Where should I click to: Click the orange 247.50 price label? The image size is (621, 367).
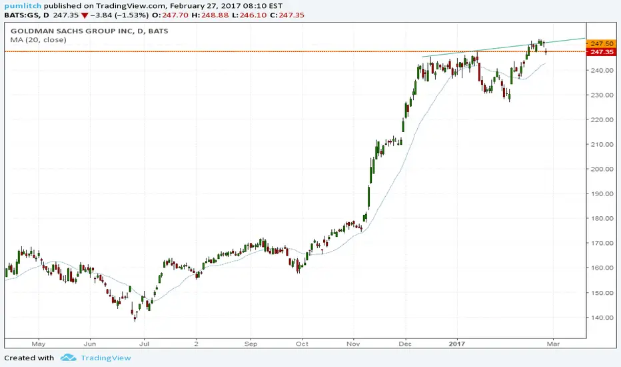point(601,43)
